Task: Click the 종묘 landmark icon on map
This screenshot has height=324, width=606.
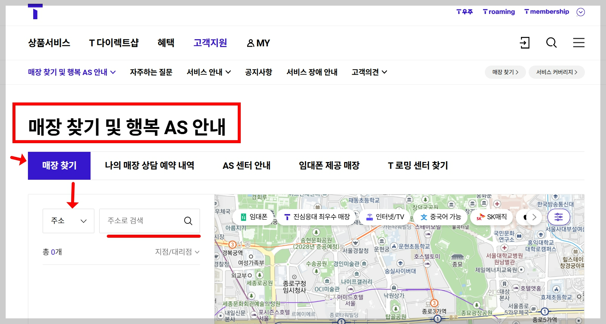Action: point(457,257)
